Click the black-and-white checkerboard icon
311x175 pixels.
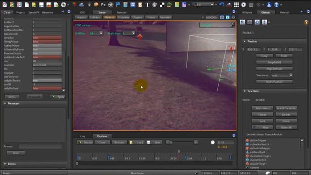[162, 5]
